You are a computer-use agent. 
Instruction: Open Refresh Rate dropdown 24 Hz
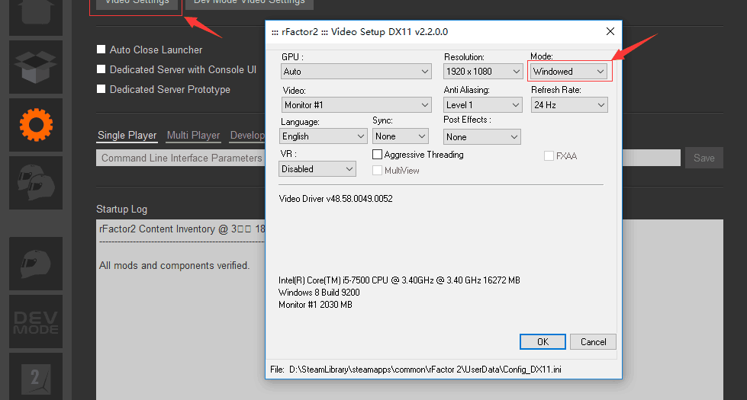[569, 104]
